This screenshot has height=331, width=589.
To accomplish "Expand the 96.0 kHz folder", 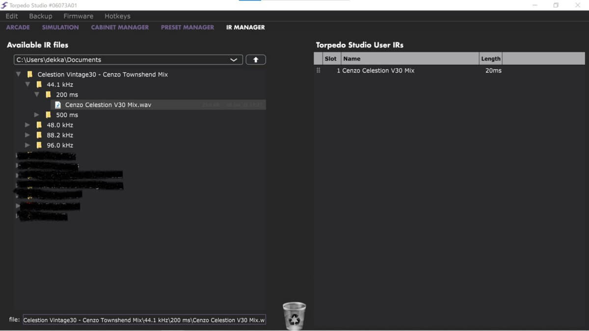I will tap(28, 145).
